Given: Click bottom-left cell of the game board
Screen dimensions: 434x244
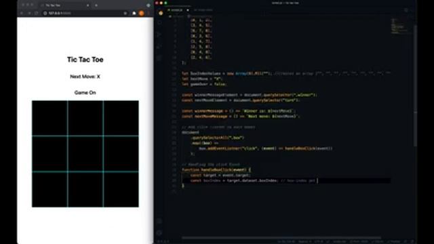Looking at the screenshot, I should [50, 190].
